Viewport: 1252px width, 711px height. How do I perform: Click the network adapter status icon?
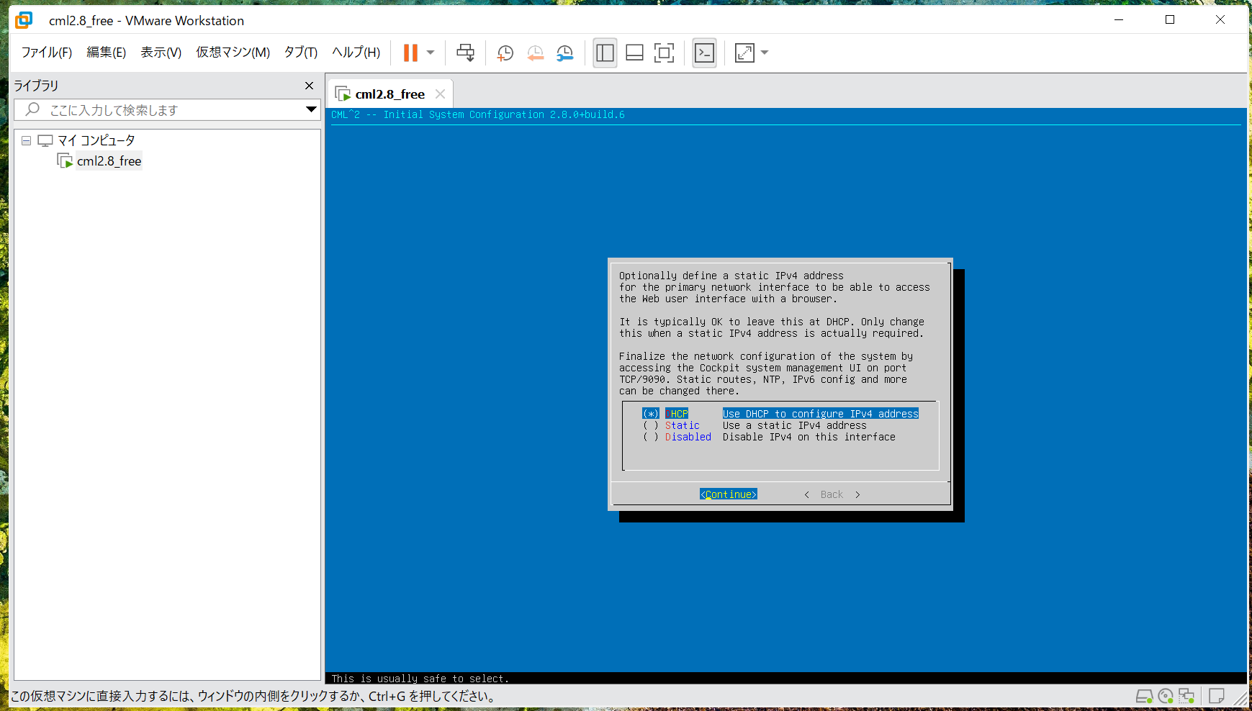pos(1186,696)
